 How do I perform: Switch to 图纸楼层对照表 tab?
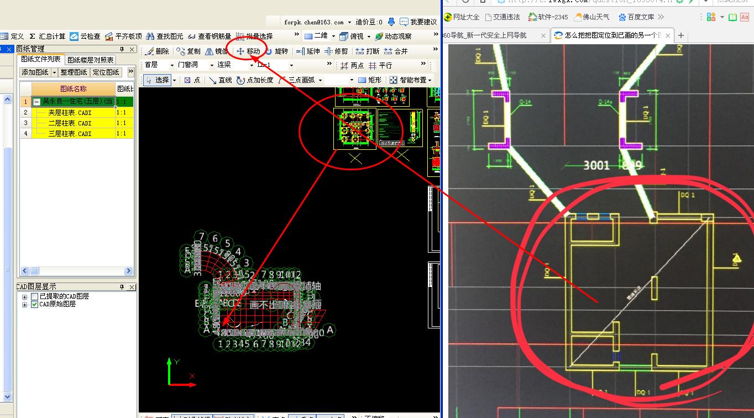click(91, 60)
